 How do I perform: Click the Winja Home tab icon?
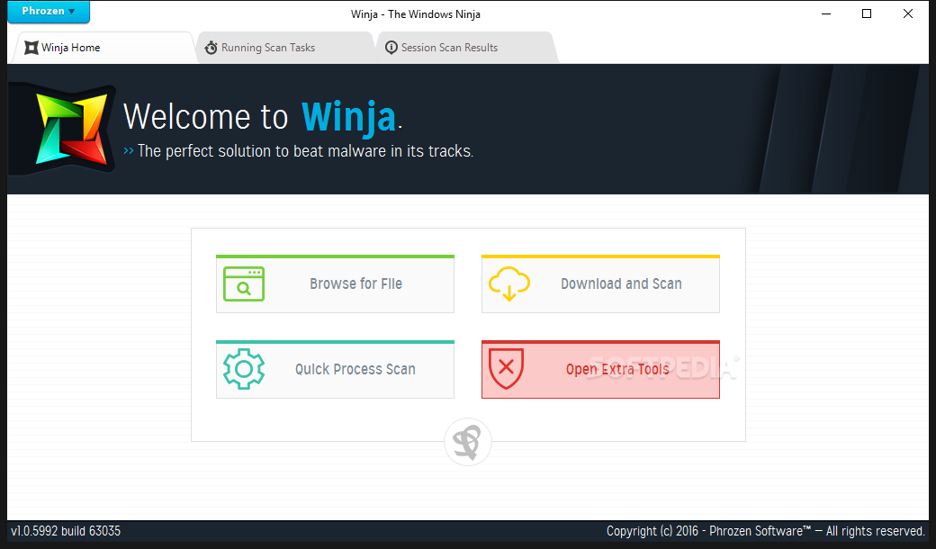[31, 48]
